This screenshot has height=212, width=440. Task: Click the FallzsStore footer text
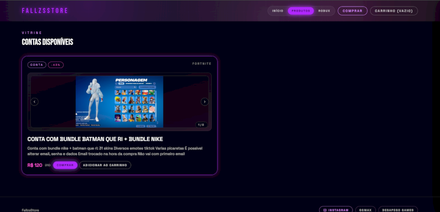point(30,210)
